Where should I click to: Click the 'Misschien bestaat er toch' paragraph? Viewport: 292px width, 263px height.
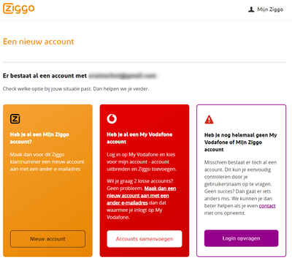point(240,188)
